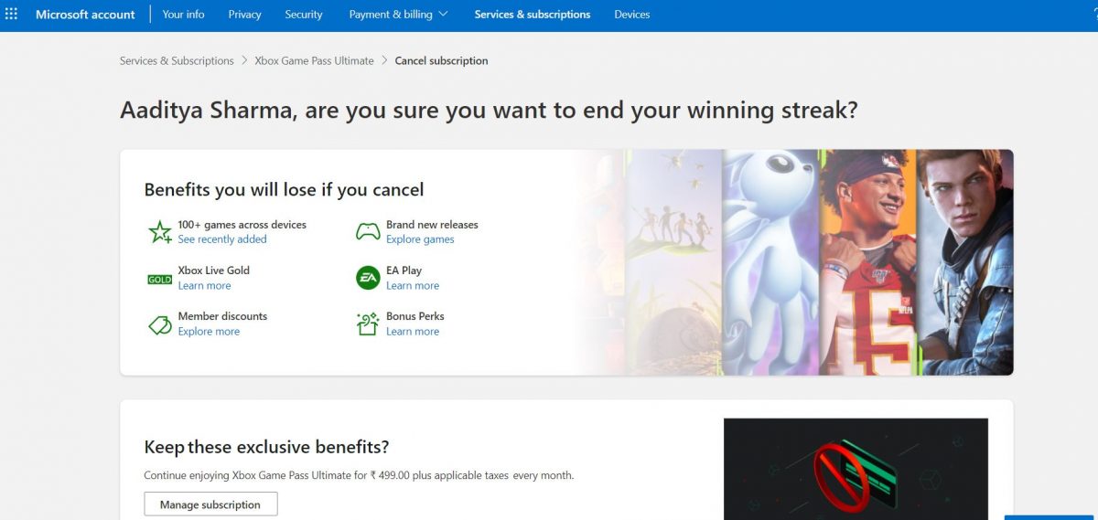Image resolution: width=1098 pixels, height=520 pixels.
Task: Click the Services & Subscriptions breadcrumb
Action: (177, 60)
